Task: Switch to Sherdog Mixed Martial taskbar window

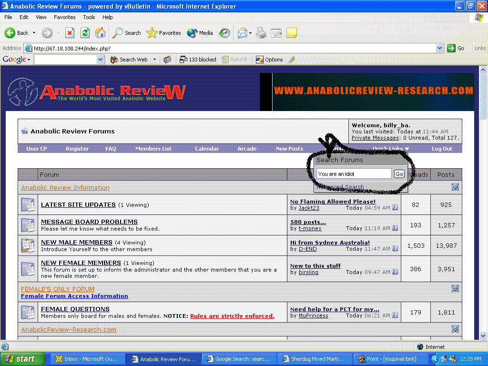Action: (314, 359)
